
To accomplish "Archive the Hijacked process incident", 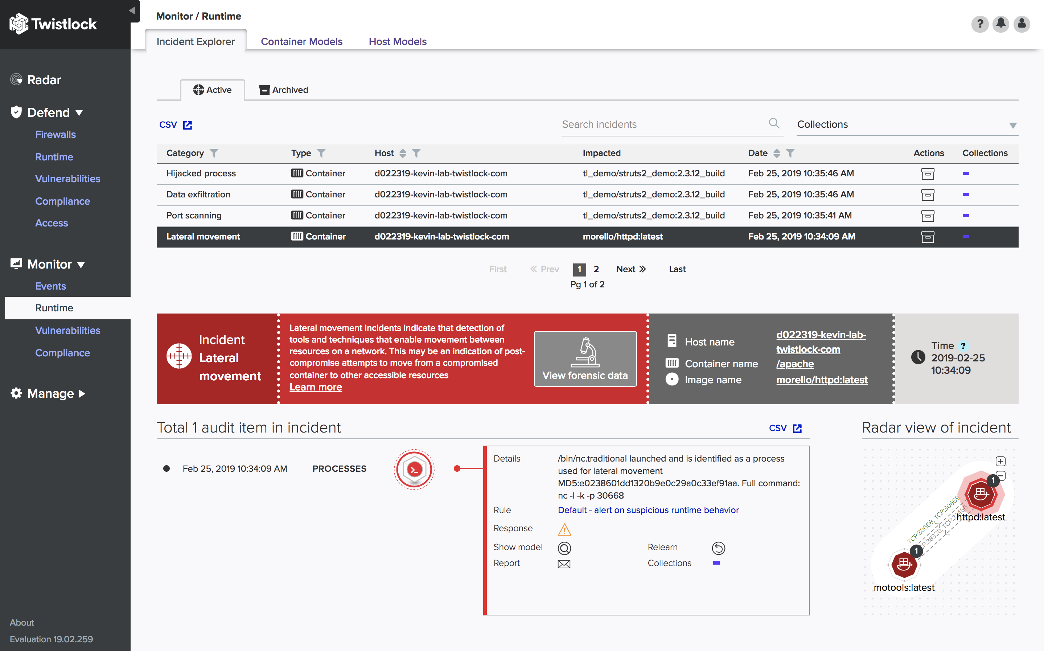I will coord(928,173).
